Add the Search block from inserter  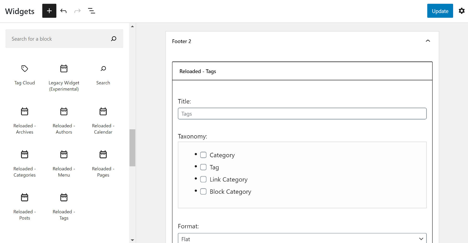[x=103, y=75]
